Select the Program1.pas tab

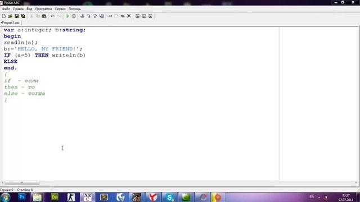click(x=11, y=22)
